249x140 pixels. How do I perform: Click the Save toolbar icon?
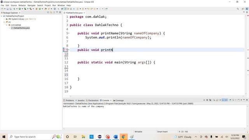pyautogui.click(x=7, y=9)
